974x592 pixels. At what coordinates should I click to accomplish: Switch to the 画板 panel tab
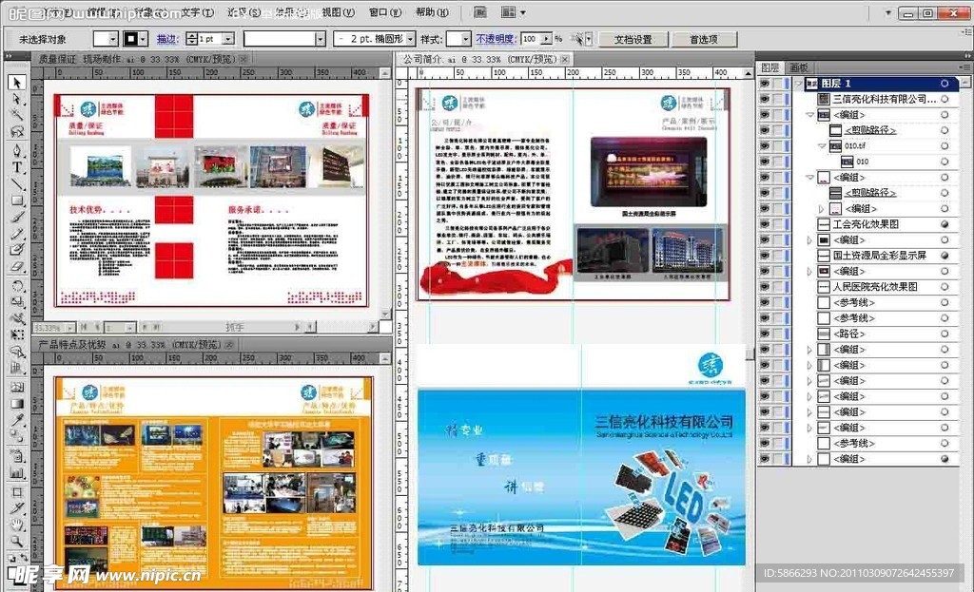coord(798,67)
